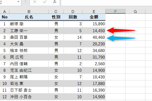Select column D header
Screen dimensions: 152x101
73,11
